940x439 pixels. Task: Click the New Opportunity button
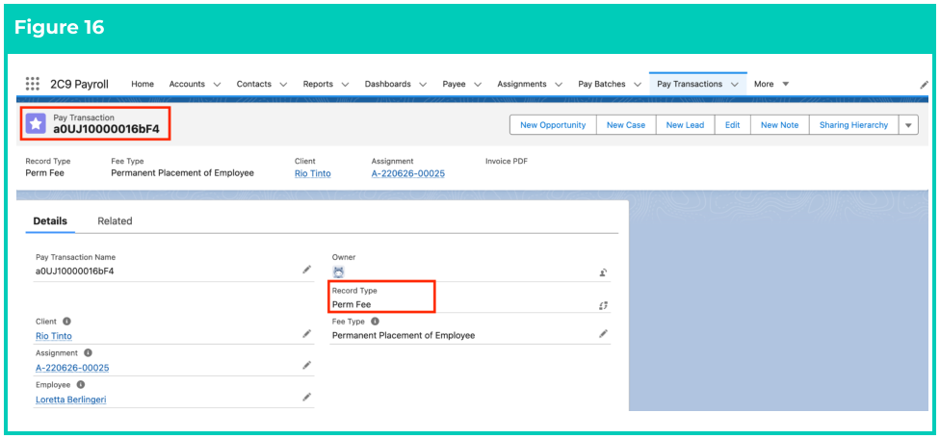(553, 125)
